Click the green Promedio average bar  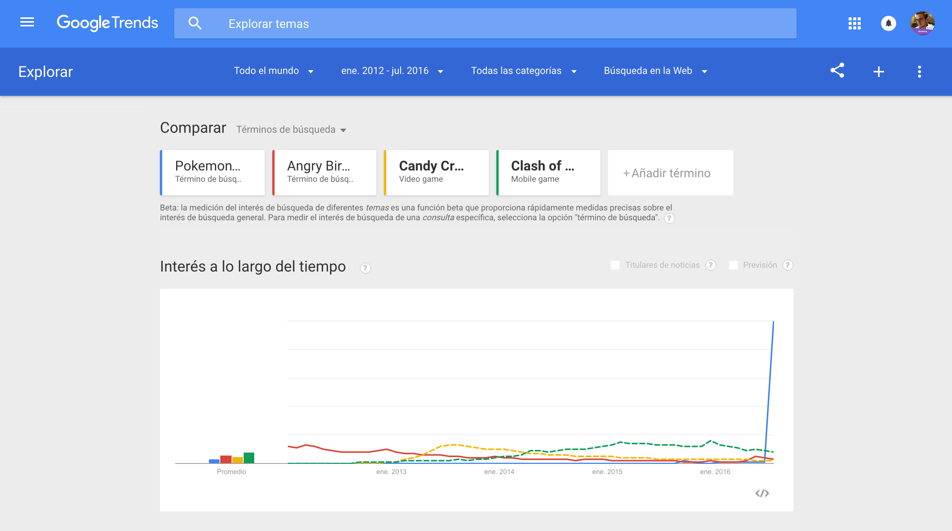249,458
